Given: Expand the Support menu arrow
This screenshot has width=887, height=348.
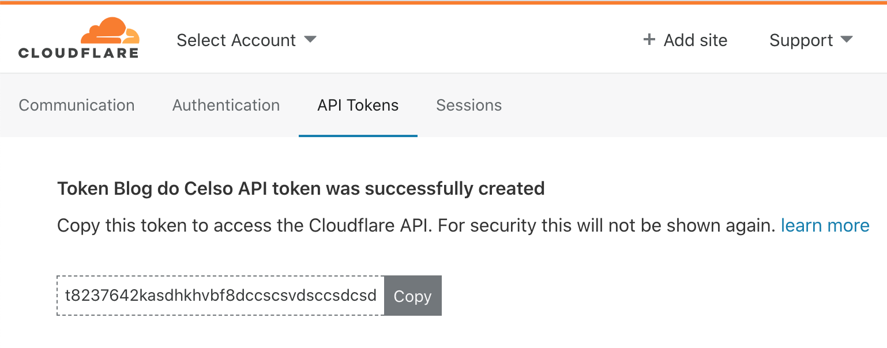Looking at the screenshot, I should coord(846,40).
